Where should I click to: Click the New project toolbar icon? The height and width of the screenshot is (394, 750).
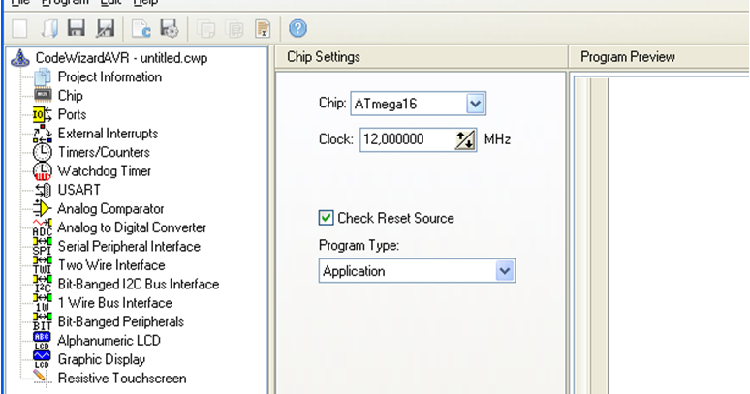[x=19, y=28]
